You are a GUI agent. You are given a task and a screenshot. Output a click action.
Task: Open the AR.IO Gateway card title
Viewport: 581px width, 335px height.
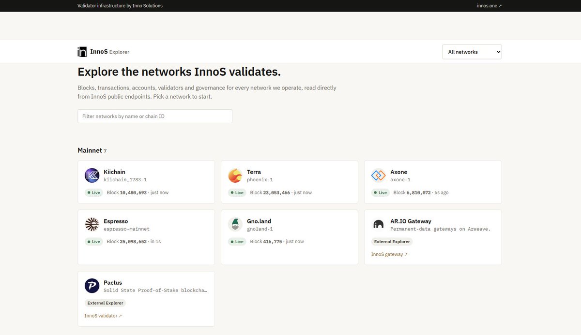(411, 221)
